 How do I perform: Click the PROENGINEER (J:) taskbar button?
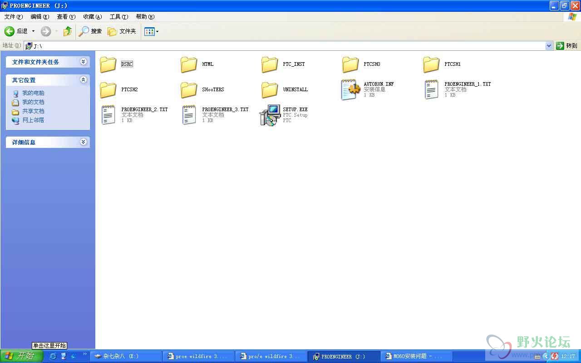pos(345,357)
